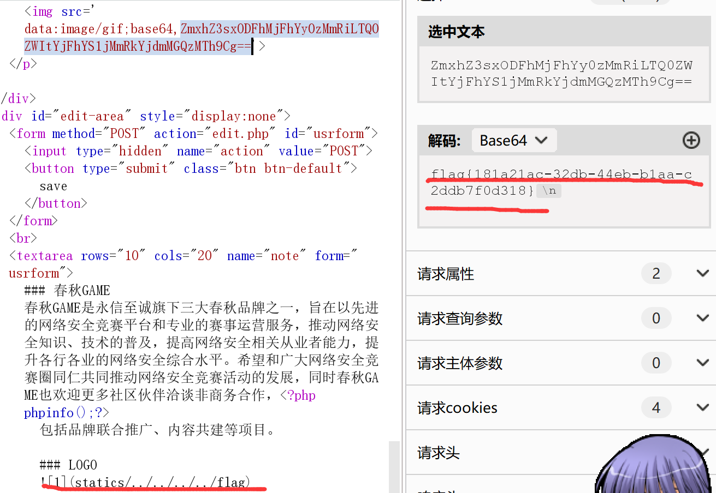This screenshot has width=716, height=493.
Task: Click the phpinfo();?> code line
Action: click(x=67, y=413)
